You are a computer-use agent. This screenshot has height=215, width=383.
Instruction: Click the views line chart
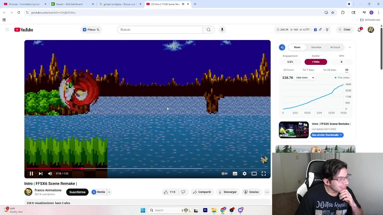[313, 97]
